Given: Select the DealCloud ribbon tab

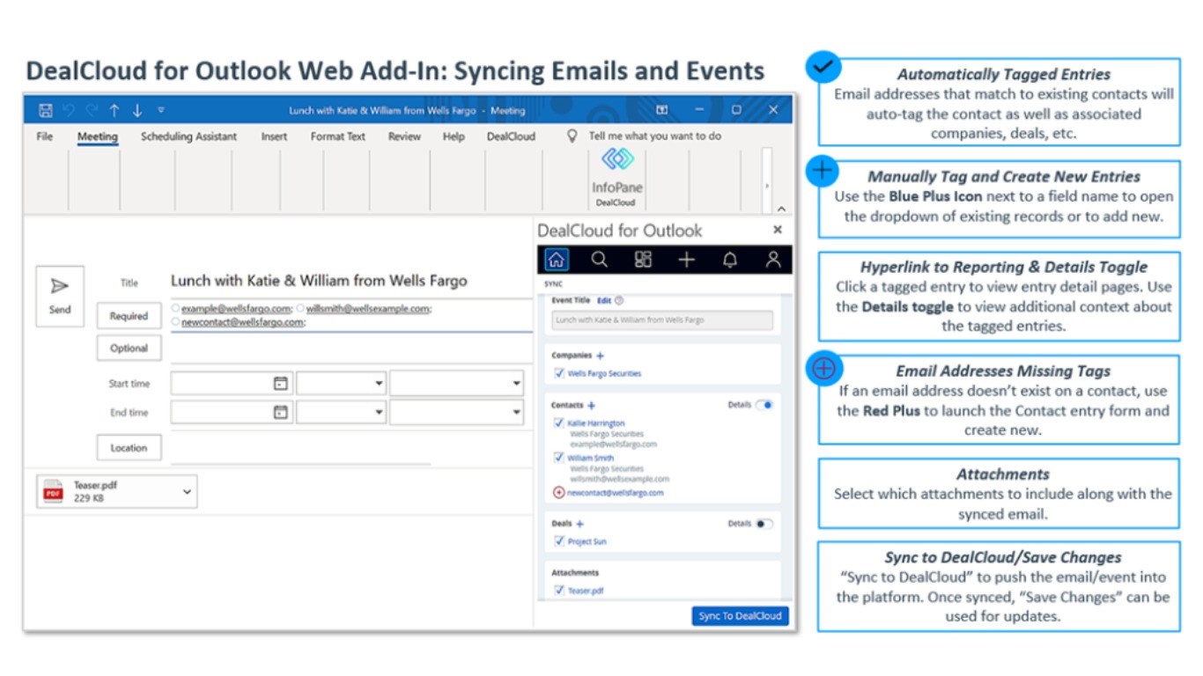Looking at the screenshot, I should pyautogui.click(x=511, y=136).
